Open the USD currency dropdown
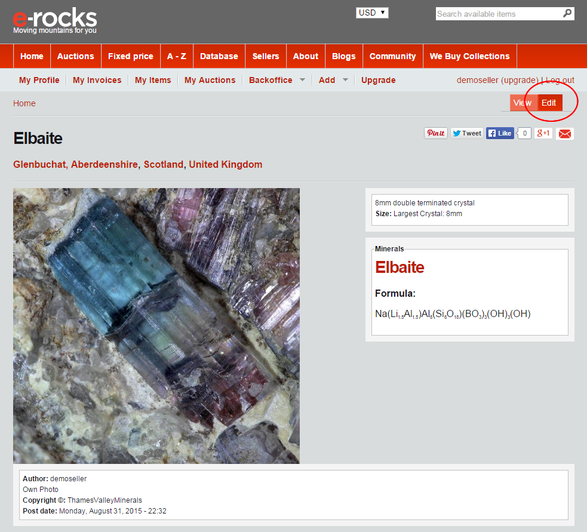The width and height of the screenshot is (587, 532). pyautogui.click(x=372, y=13)
